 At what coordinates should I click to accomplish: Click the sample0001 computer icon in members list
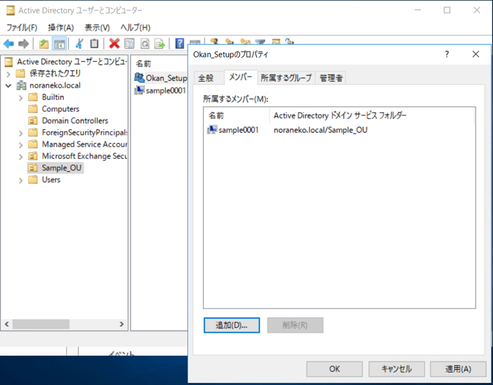(x=212, y=129)
